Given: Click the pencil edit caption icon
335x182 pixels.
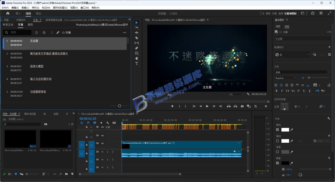Looking at the screenshot, I should [x=58, y=32].
